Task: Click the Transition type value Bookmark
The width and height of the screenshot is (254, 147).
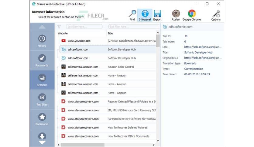Action: pyautogui.click(x=190, y=63)
